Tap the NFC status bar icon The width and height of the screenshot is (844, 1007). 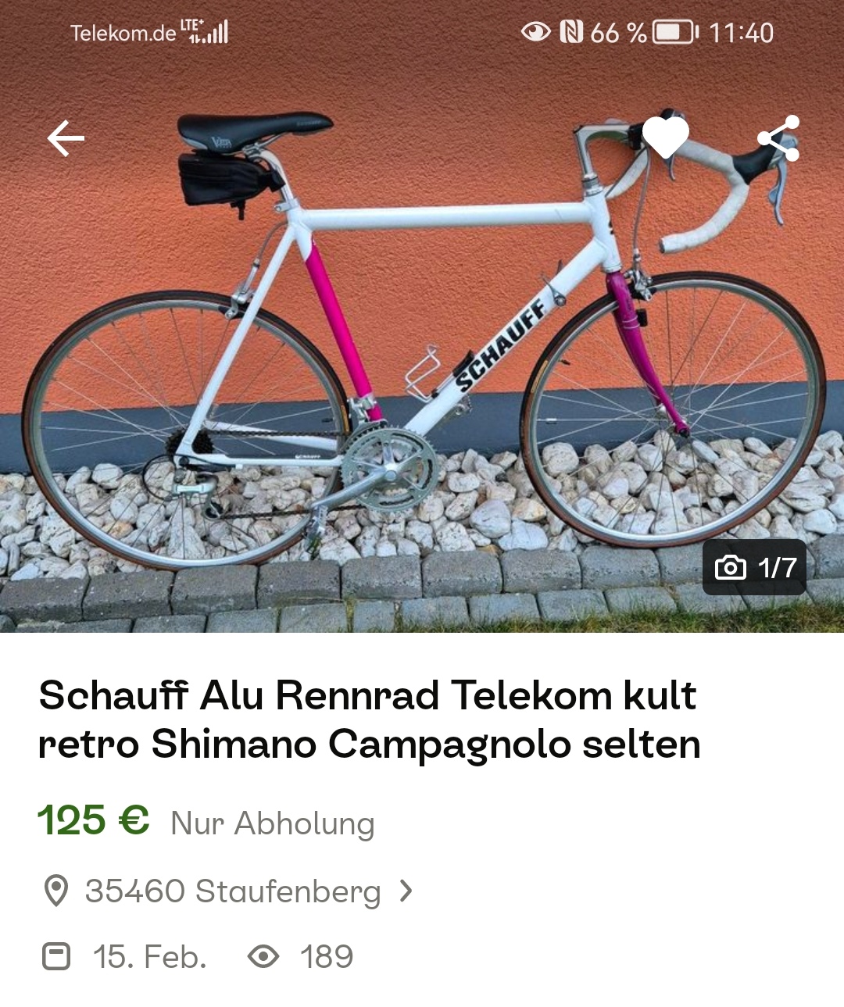[x=571, y=32]
